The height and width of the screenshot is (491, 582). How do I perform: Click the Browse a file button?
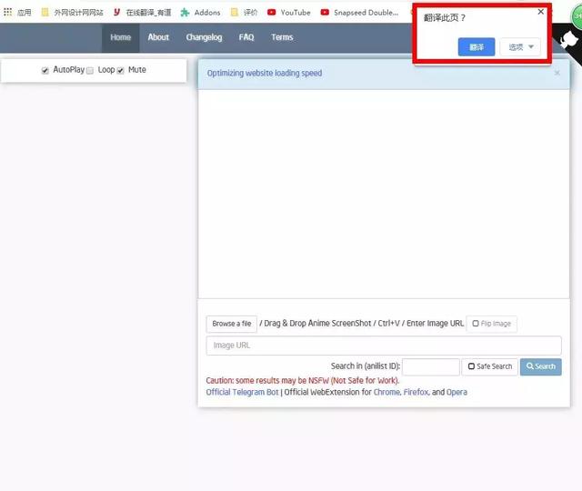232,324
